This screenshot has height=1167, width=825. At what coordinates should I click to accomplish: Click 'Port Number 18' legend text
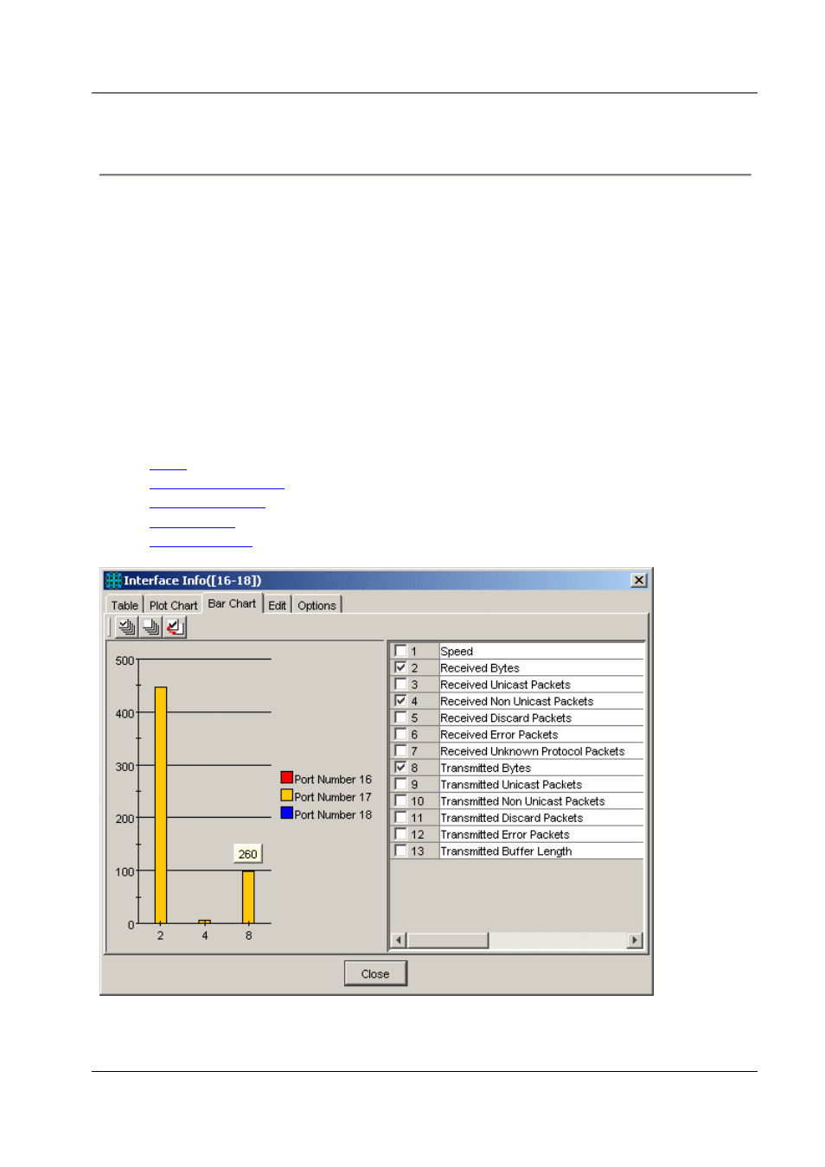click(333, 814)
